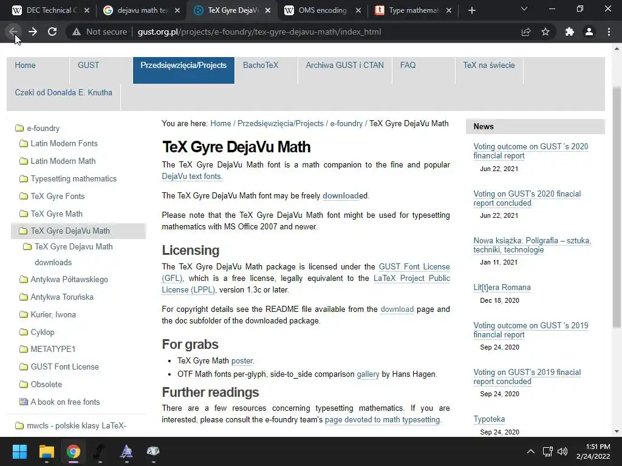Close the TeX Gyre DejaVu tab
This screenshot has width=622, height=466.
coord(268,10)
